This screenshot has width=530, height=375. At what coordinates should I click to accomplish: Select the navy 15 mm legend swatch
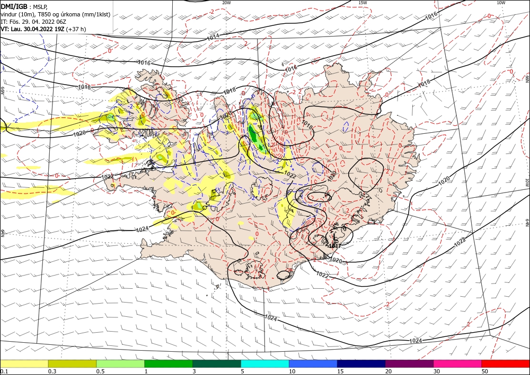pyautogui.click(x=361, y=364)
